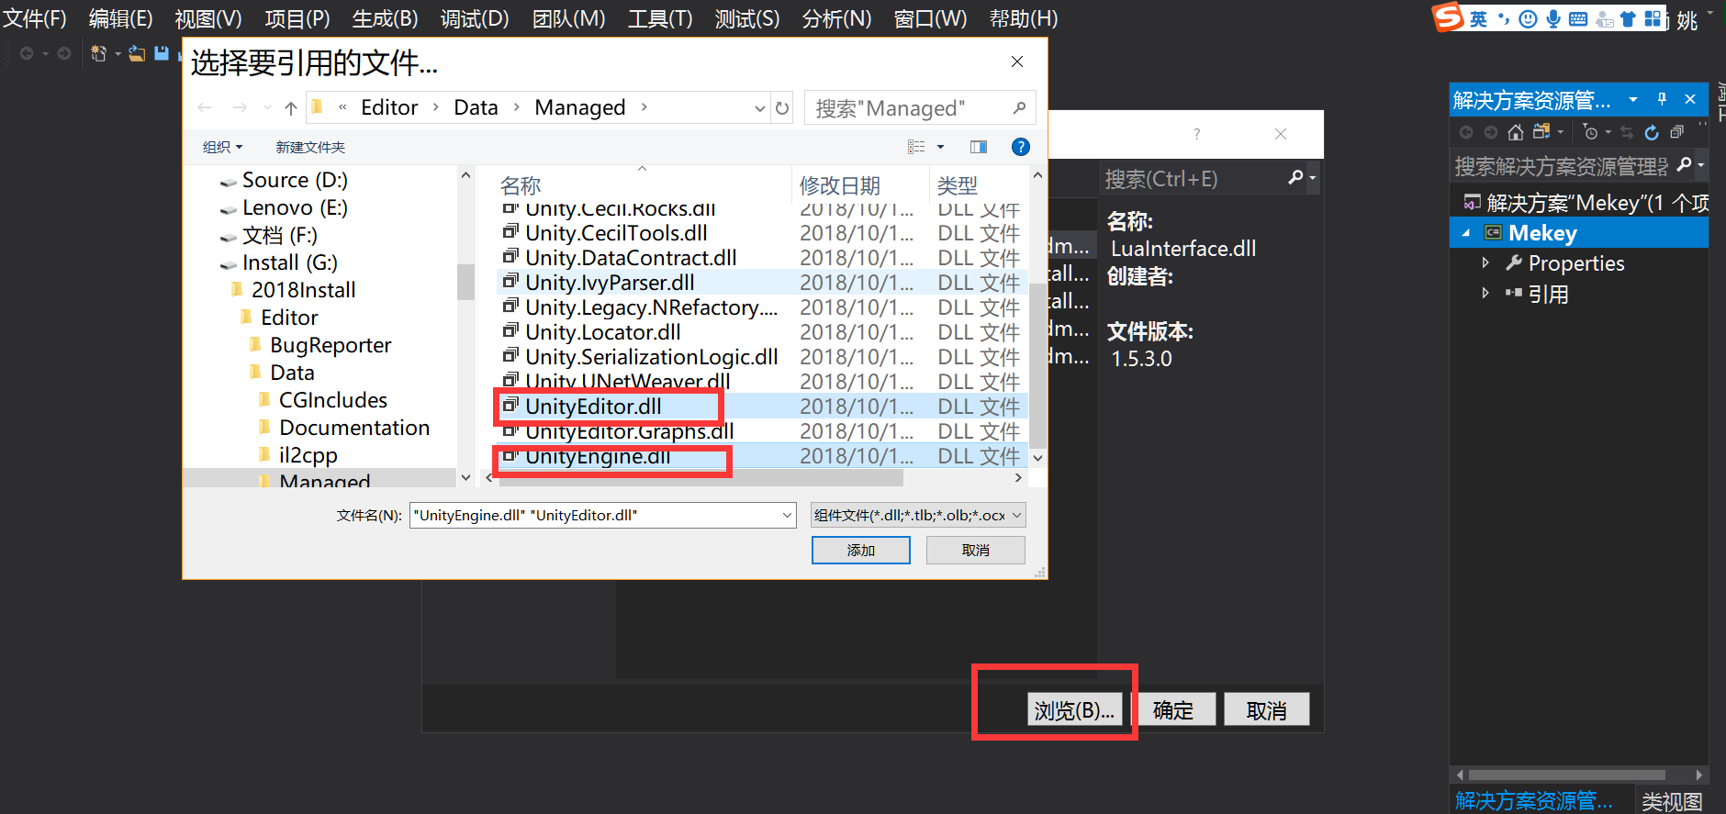Click Solution Explorer switch views icon

tap(1542, 132)
